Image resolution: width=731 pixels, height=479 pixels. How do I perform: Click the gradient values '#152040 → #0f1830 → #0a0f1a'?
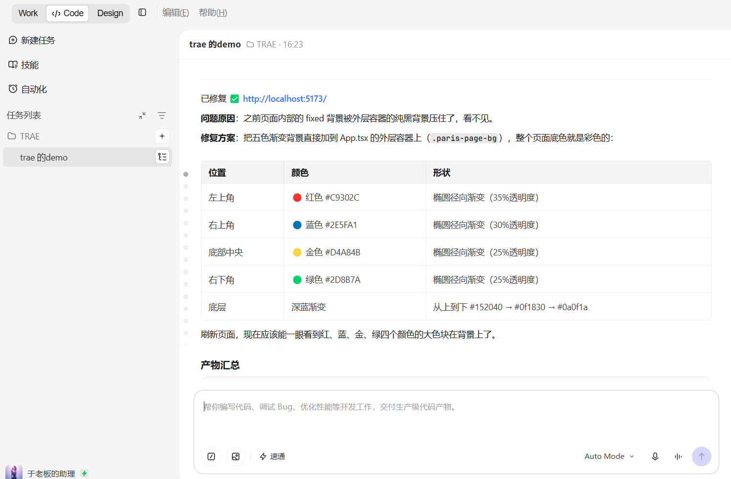pyautogui.click(x=529, y=307)
